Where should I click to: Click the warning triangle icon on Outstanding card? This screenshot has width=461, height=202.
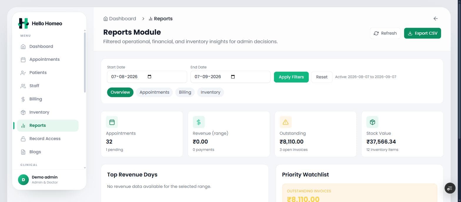pyautogui.click(x=285, y=122)
